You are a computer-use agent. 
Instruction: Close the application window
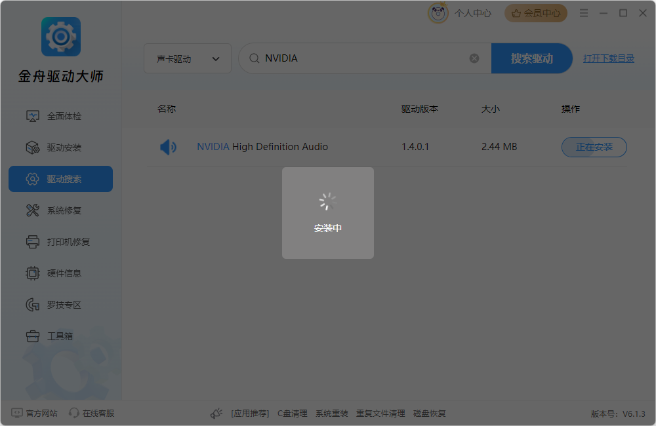click(x=643, y=13)
